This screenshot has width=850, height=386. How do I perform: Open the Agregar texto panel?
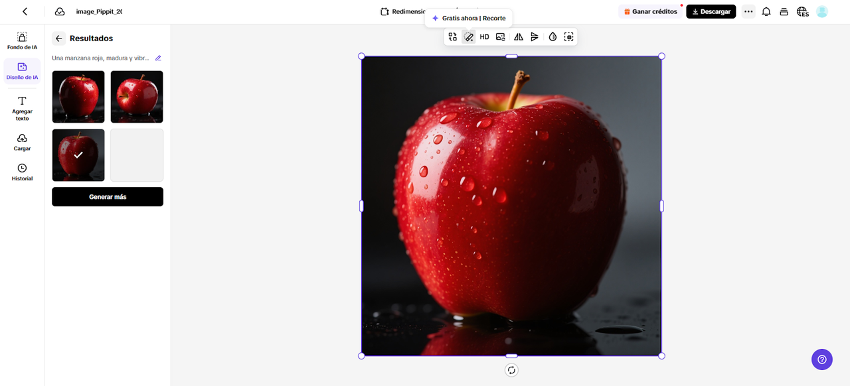(22, 108)
